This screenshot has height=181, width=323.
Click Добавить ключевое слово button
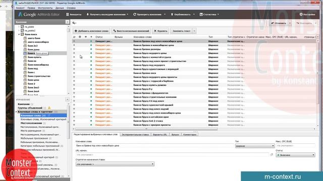click(x=91, y=31)
